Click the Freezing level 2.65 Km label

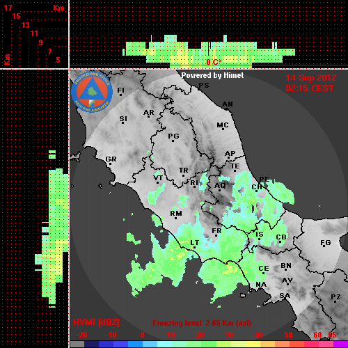click(x=202, y=323)
